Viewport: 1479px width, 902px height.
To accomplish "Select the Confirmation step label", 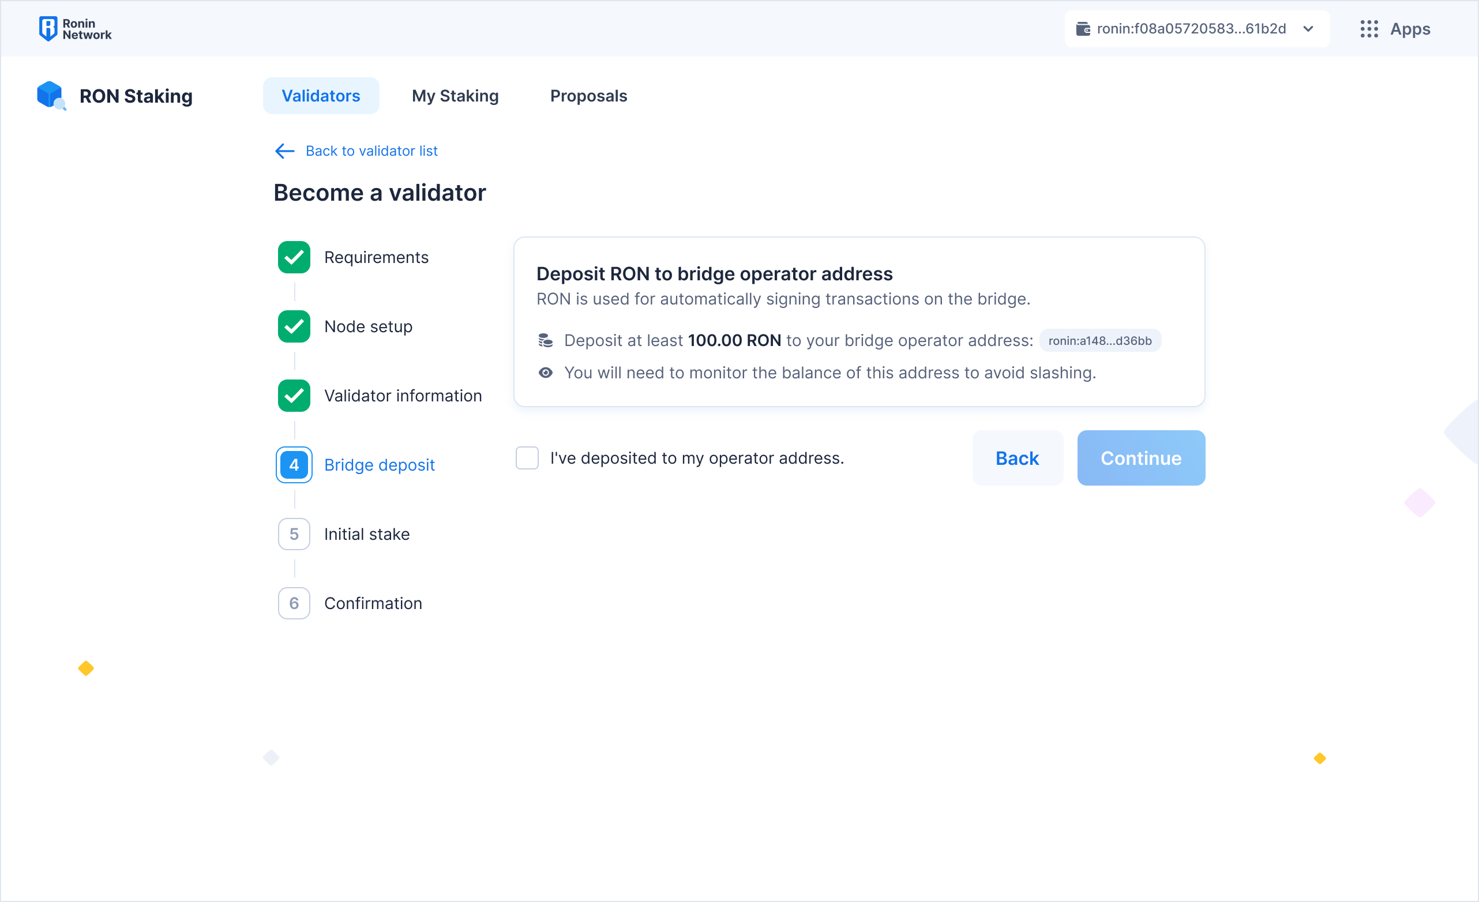I will pos(373,603).
